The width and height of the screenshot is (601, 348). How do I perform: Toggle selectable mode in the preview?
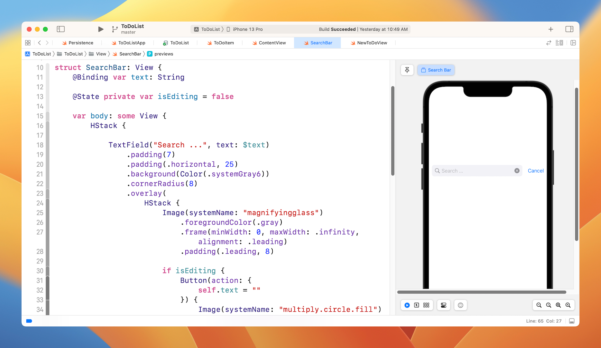coord(417,305)
